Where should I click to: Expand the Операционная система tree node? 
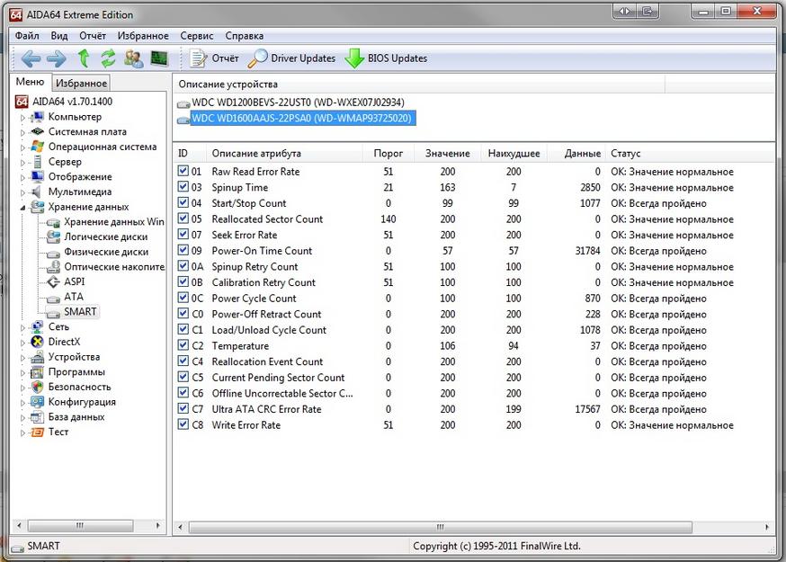(22, 147)
